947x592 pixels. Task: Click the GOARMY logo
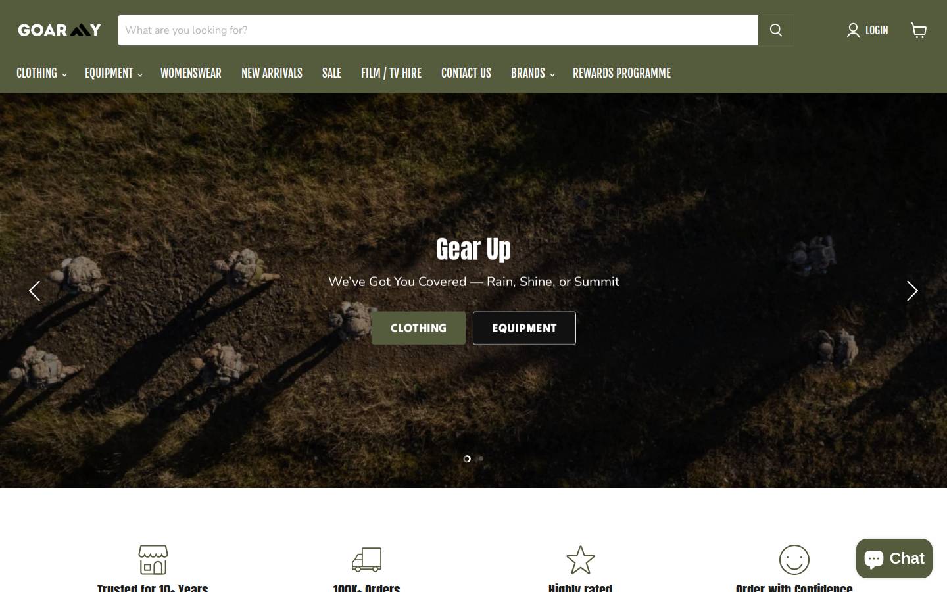click(x=59, y=30)
